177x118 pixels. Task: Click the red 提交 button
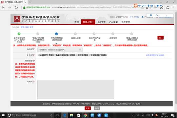(x=161, y=38)
